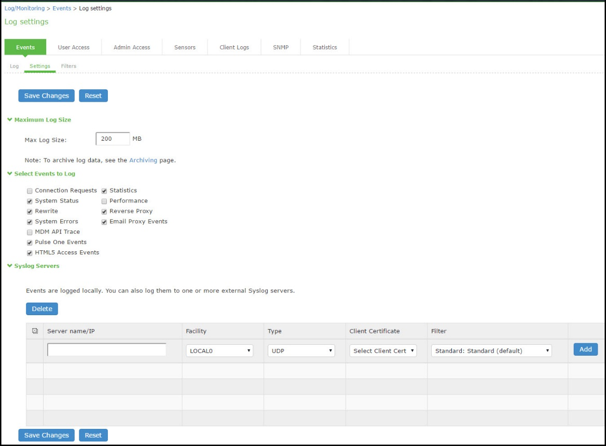Open the Type dropdown showing UDP
The width and height of the screenshot is (606, 446).
pyautogui.click(x=301, y=350)
